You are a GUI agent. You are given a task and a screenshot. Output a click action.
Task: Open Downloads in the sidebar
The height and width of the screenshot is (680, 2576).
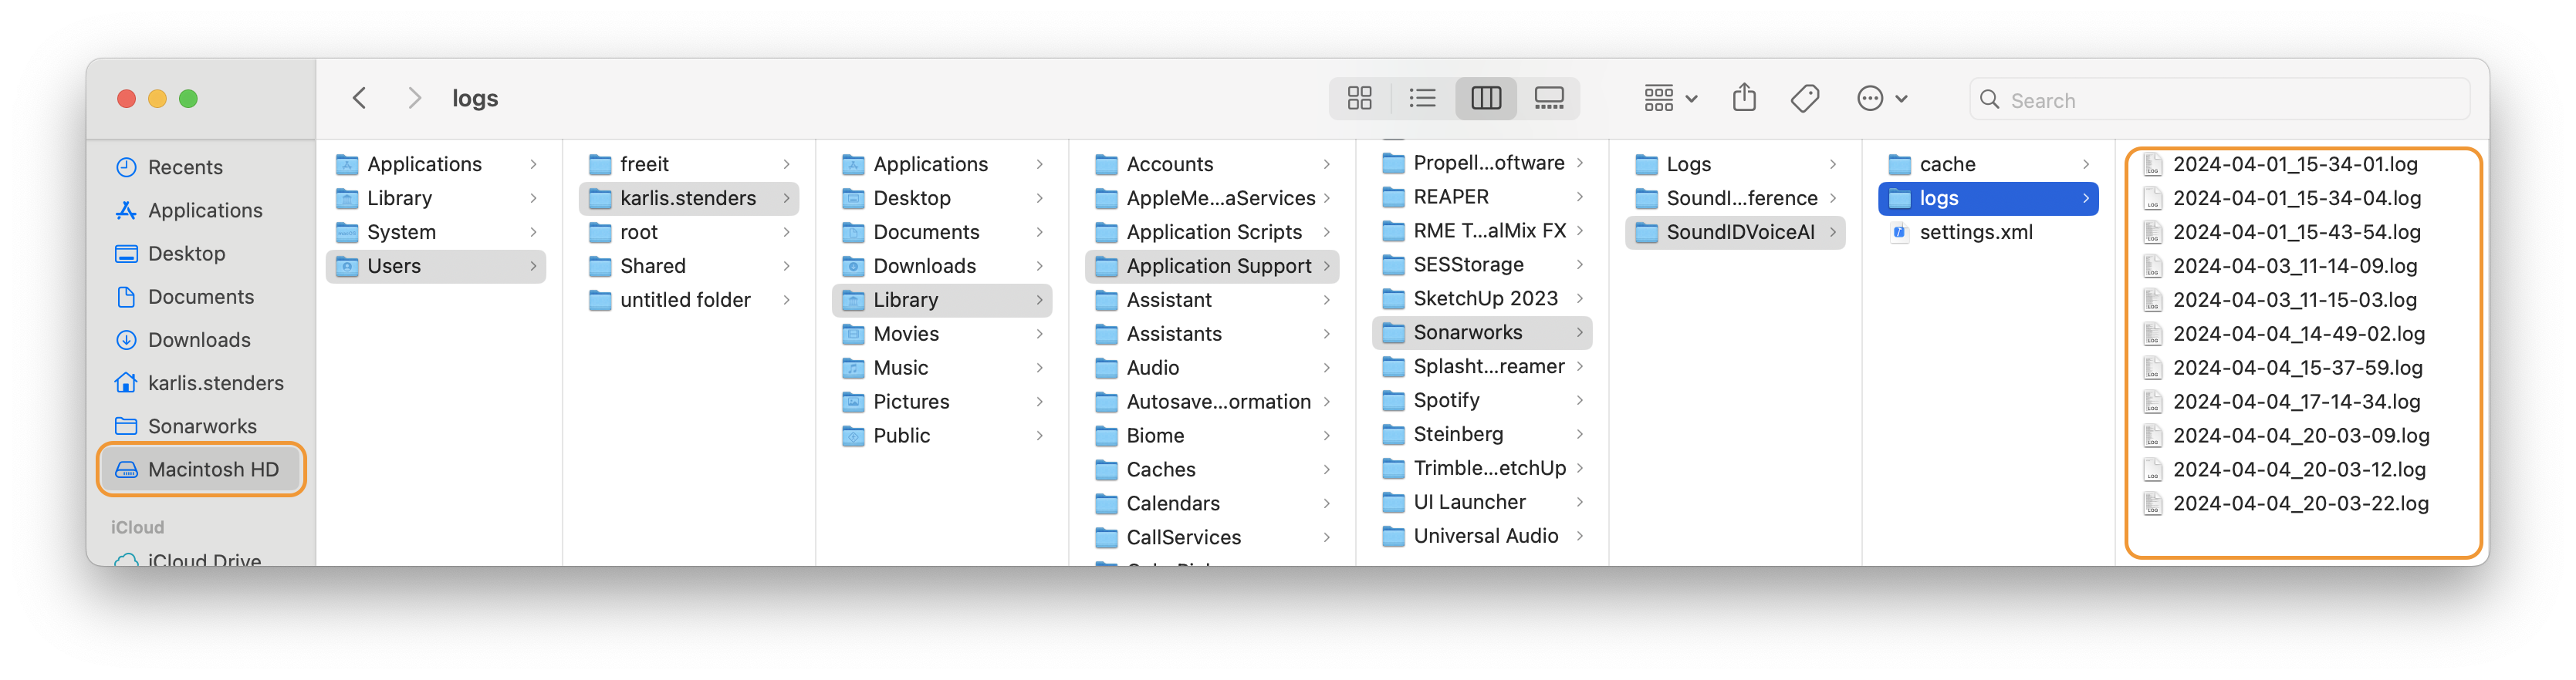pos(199,339)
